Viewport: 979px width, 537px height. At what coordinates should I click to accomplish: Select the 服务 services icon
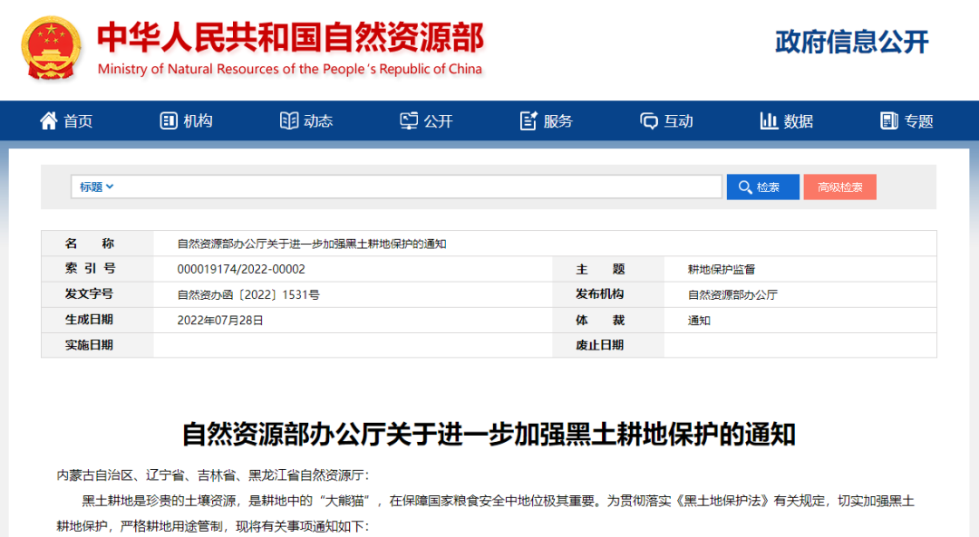(526, 120)
